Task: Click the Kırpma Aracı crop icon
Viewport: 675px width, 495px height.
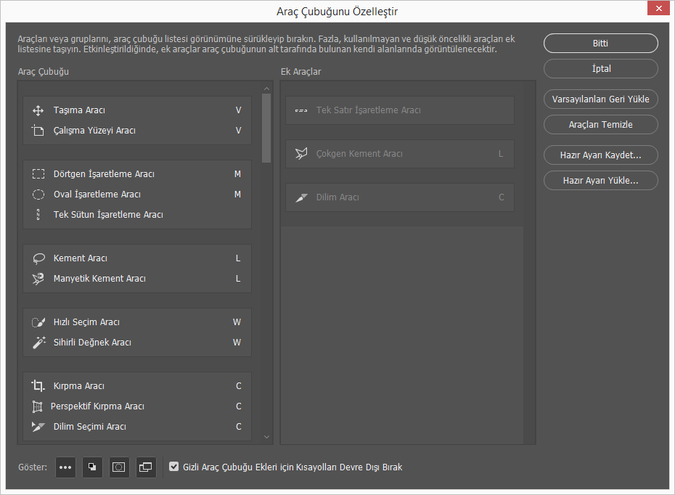Action: pos(38,386)
